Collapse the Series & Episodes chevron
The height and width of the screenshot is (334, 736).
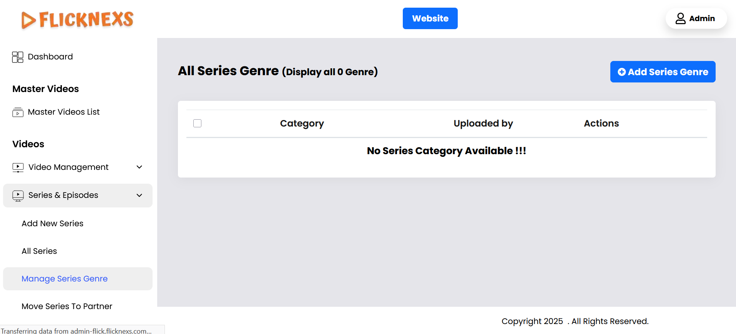[140, 196]
